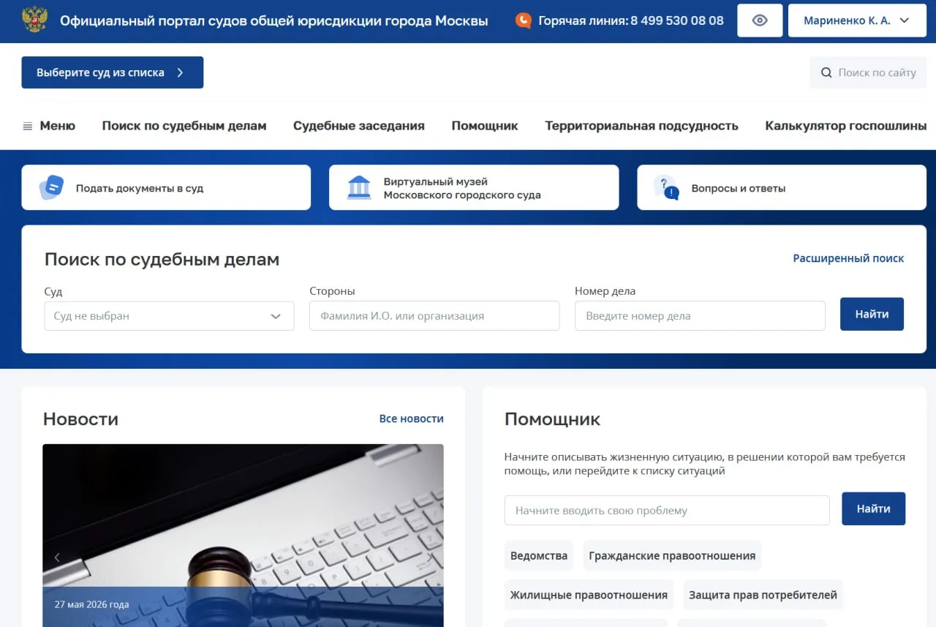Click the Выберите суд из списка button
This screenshot has width=936, height=627.
[x=113, y=72]
